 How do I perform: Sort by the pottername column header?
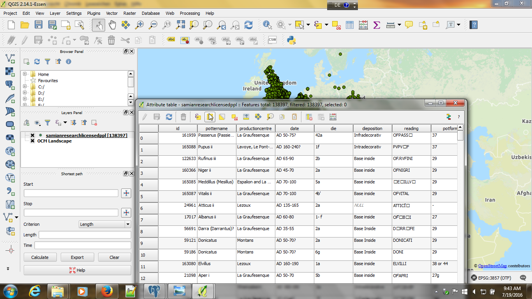click(217, 128)
